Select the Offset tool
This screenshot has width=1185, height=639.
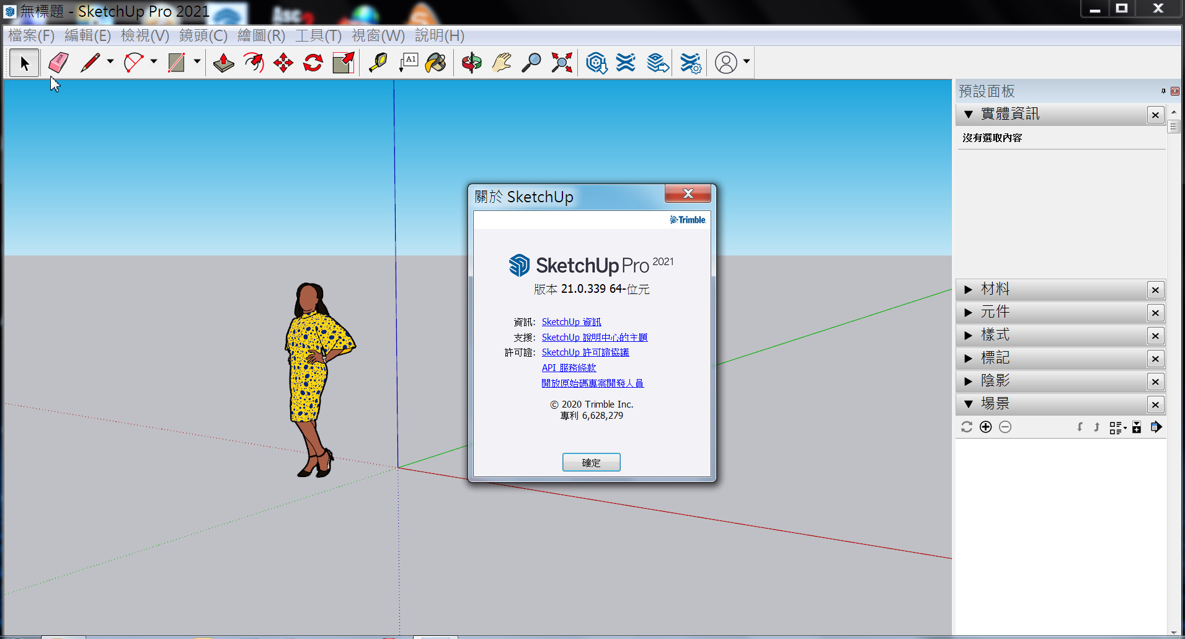254,63
